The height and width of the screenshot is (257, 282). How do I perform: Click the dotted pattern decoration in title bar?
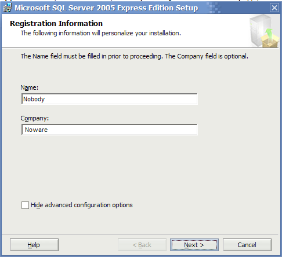[214, 8]
